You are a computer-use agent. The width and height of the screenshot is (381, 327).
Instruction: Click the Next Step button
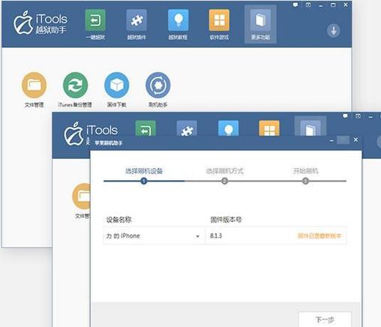[325, 319]
